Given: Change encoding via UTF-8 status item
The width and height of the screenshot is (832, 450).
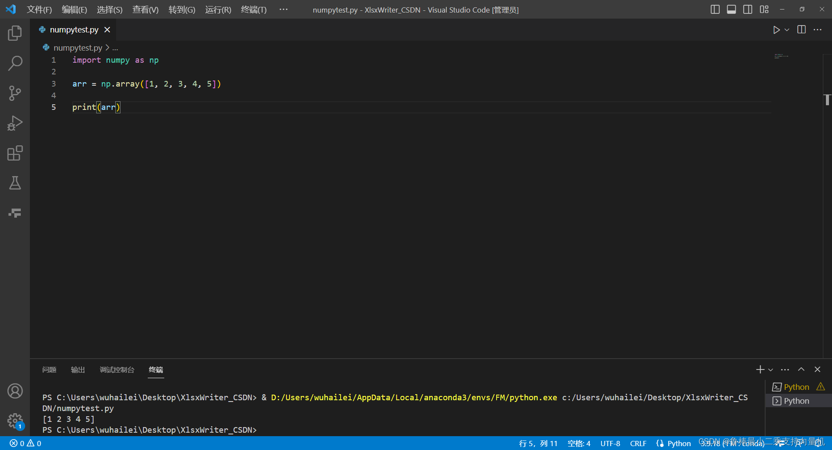Looking at the screenshot, I should click(x=610, y=444).
